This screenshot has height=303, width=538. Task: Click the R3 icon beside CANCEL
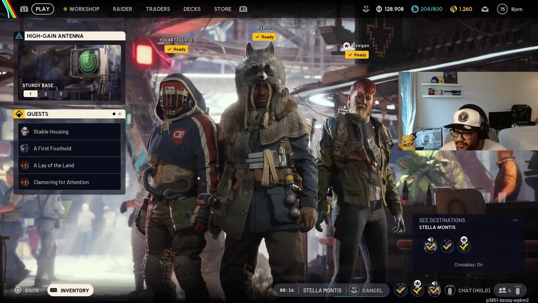(354, 290)
